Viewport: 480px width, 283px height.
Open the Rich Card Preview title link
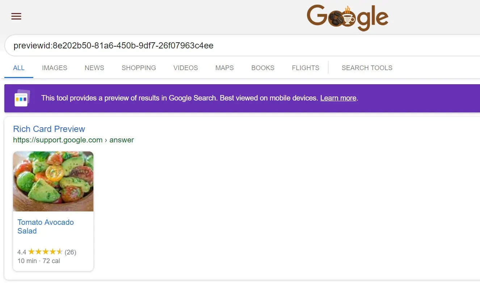[49, 129]
